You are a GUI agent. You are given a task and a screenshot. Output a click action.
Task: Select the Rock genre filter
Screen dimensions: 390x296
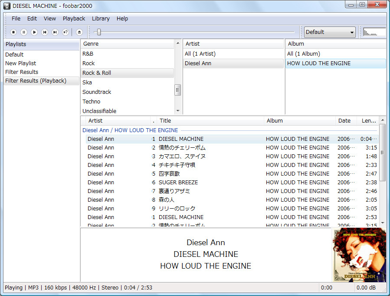point(88,63)
